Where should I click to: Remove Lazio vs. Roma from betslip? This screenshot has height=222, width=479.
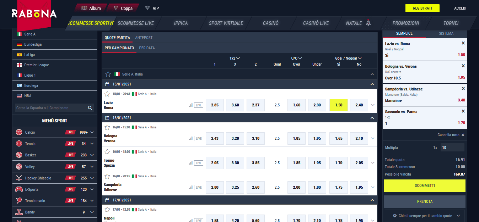point(463,43)
